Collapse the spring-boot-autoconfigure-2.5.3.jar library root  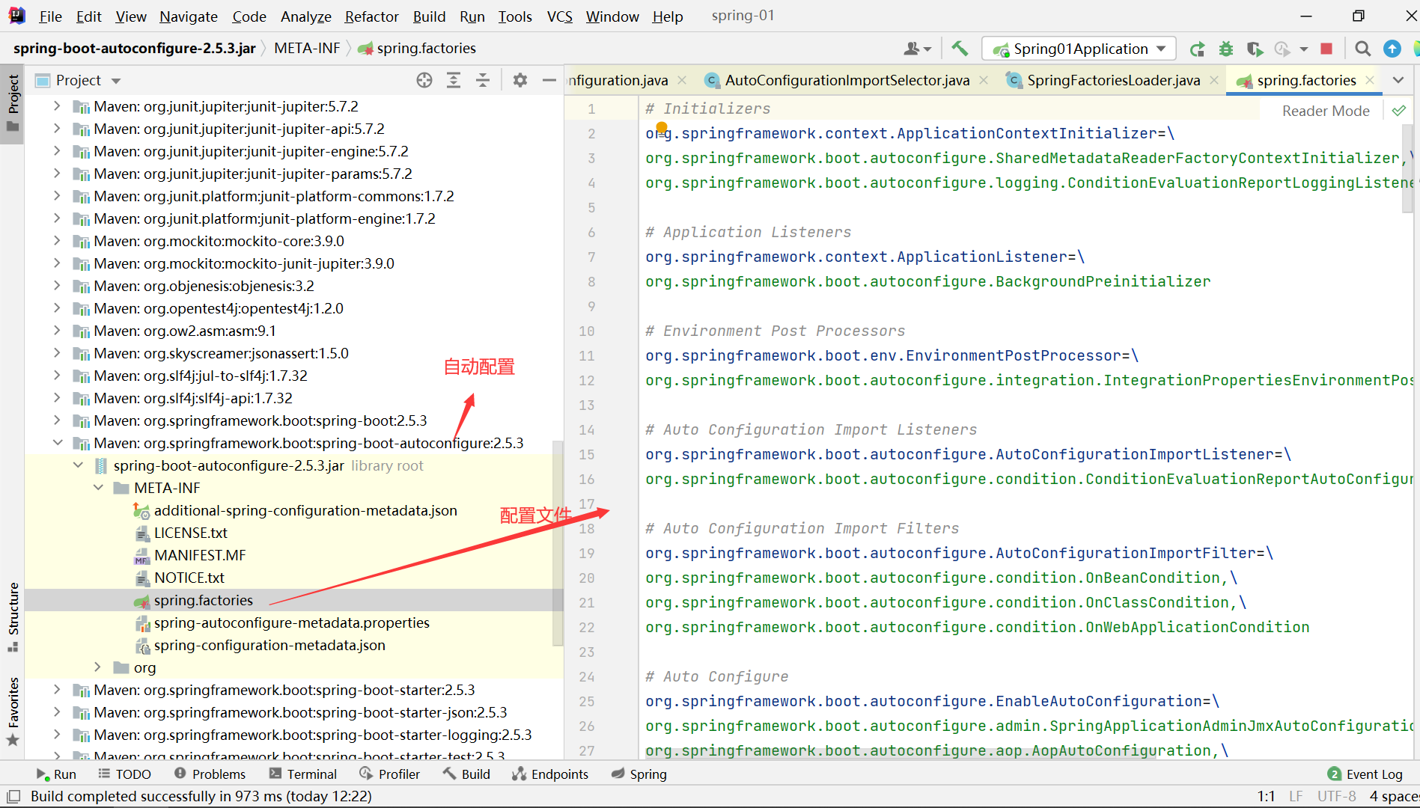tap(78, 465)
